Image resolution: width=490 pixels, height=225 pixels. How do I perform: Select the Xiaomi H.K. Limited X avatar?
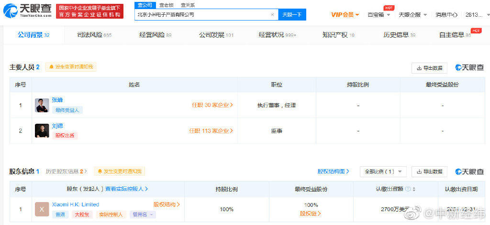[42, 209]
